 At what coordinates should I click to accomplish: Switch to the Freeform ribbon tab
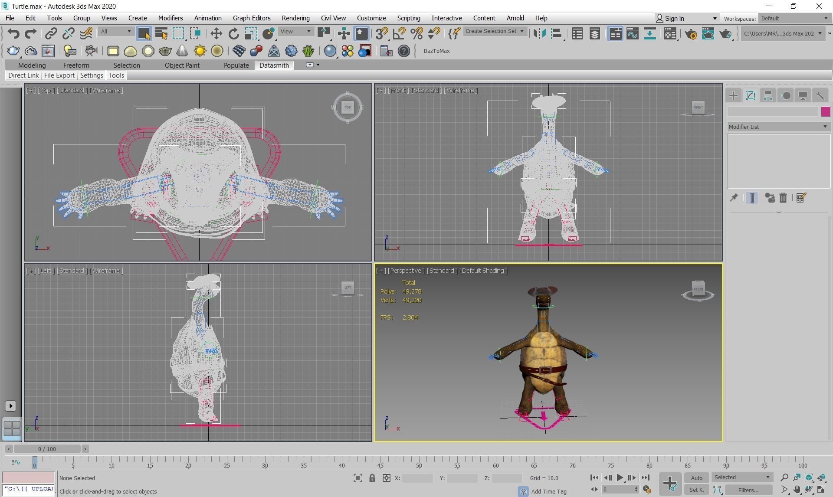(76, 65)
